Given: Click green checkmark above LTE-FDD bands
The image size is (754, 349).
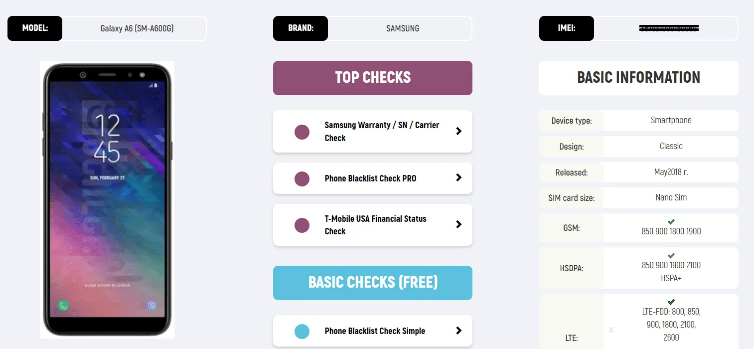Looking at the screenshot, I should click(x=671, y=302).
